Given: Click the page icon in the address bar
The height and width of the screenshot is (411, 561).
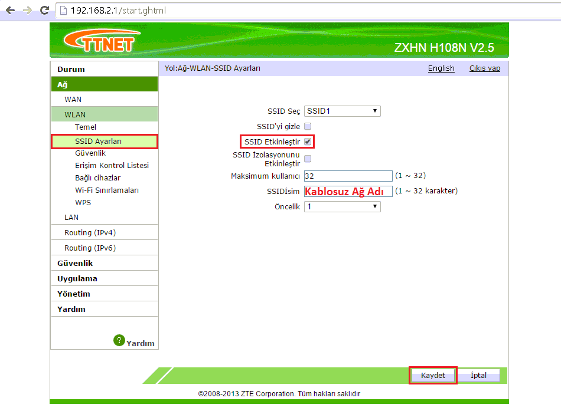Looking at the screenshot, I should pyautogui.click(x=63, y=10).
